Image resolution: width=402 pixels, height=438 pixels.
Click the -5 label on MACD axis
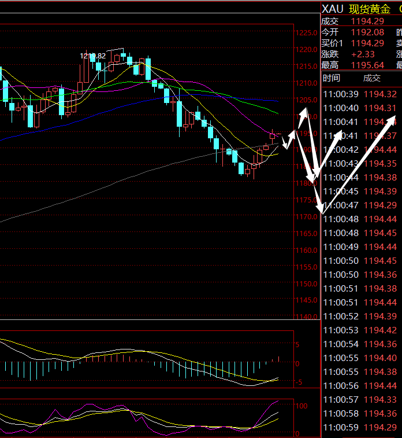click(x=299, y=382)
